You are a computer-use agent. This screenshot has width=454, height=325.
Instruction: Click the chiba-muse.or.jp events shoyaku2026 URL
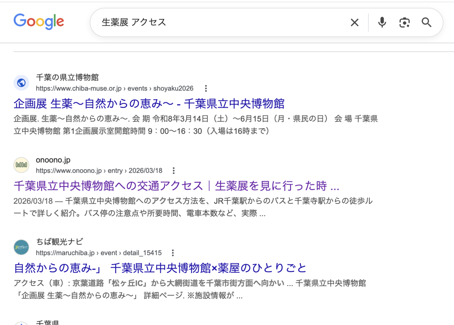point(115,89)
